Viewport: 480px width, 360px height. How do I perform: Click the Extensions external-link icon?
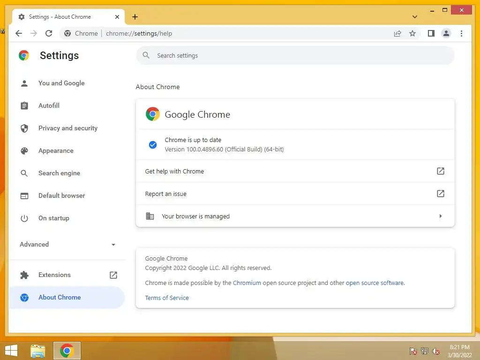click(113, 275)
